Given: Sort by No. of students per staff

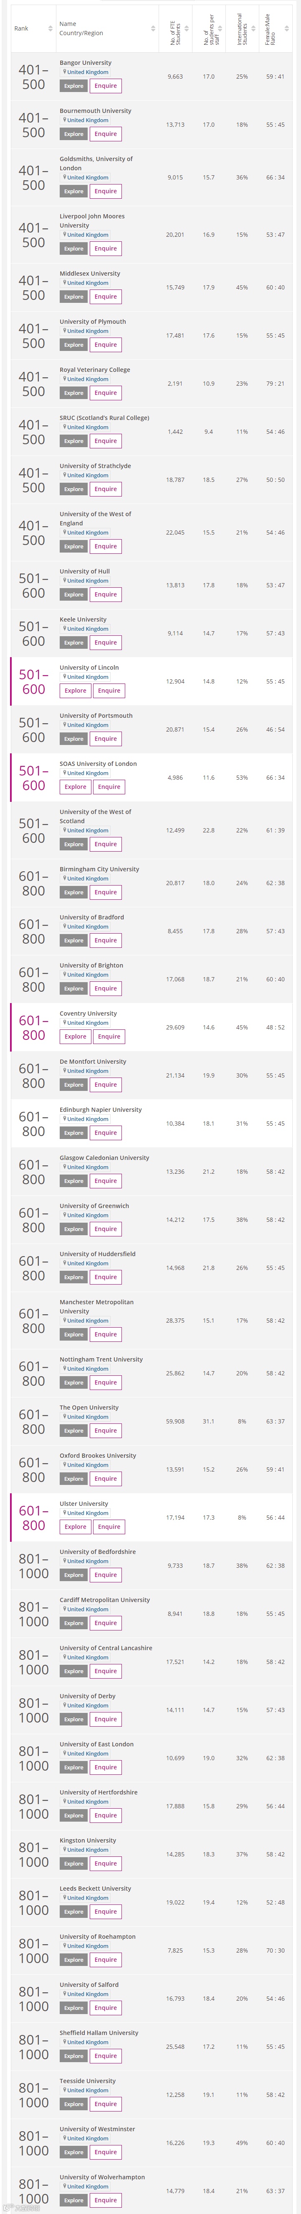Looking at the screenshot, I should coord(220,28).
